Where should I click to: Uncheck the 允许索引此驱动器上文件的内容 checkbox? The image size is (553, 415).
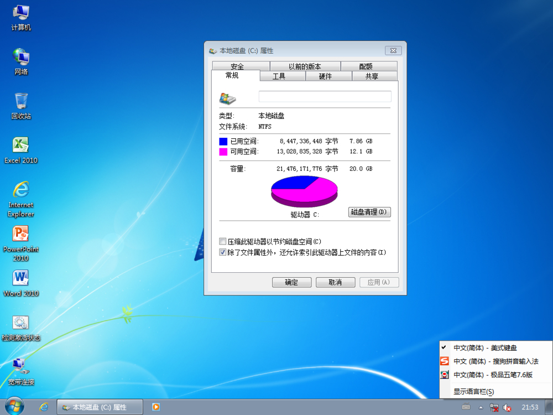(x=222, y=252)
